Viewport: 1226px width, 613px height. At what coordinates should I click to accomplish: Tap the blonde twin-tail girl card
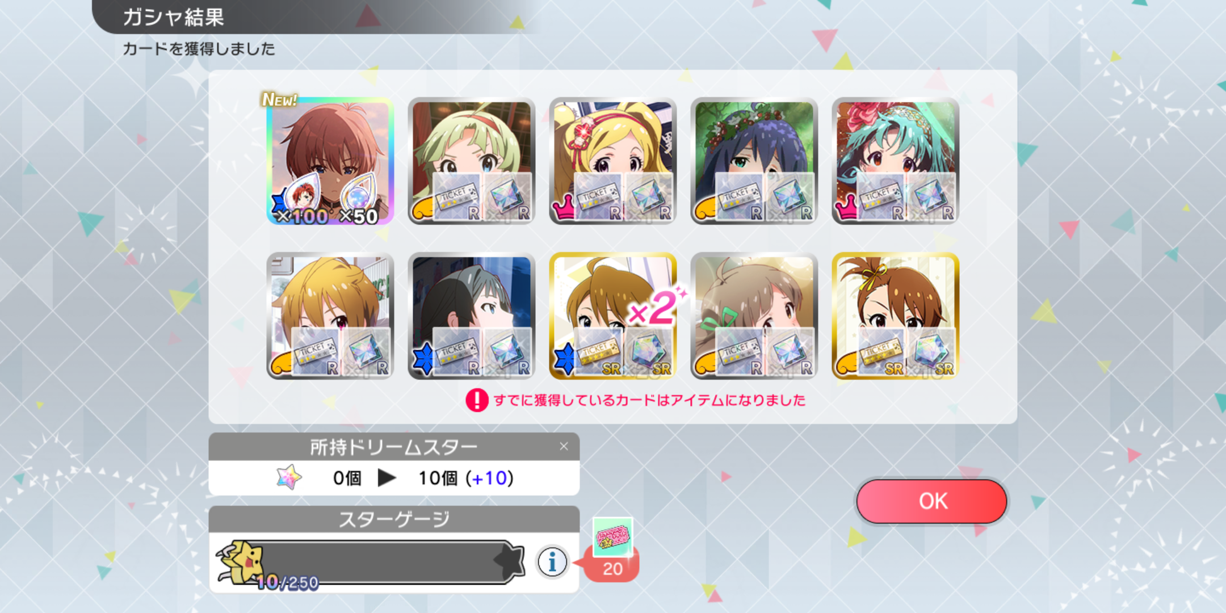click(x=613, y=161)
